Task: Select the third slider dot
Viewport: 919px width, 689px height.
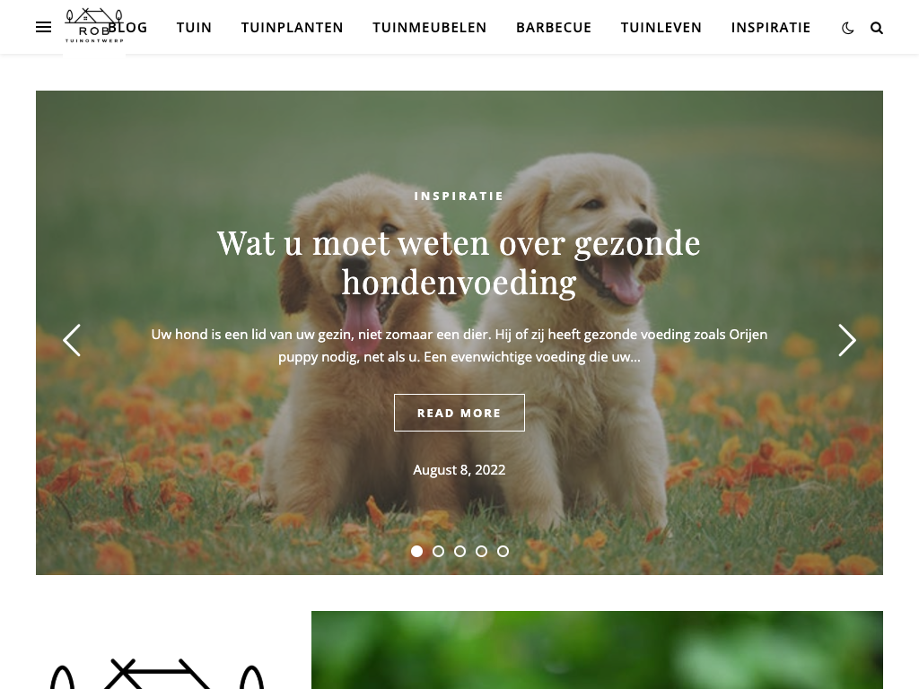Action: (x=460, y=552)
